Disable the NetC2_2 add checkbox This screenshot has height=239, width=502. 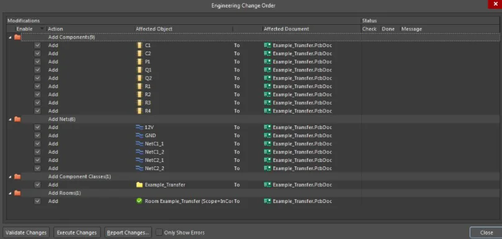coord(37,168)
